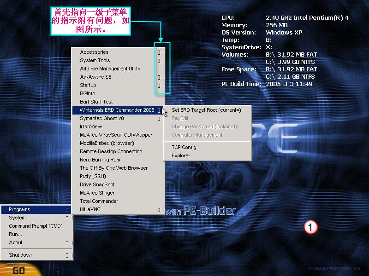Image resolution: width=369 pixels, height=276 pixels.
Task: Expand the System Tools submenu
Action: [118, 60]
